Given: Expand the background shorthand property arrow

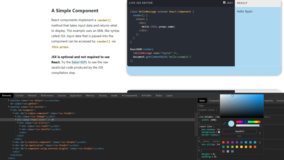Looking at the screenshot, I should coord(217,132).
